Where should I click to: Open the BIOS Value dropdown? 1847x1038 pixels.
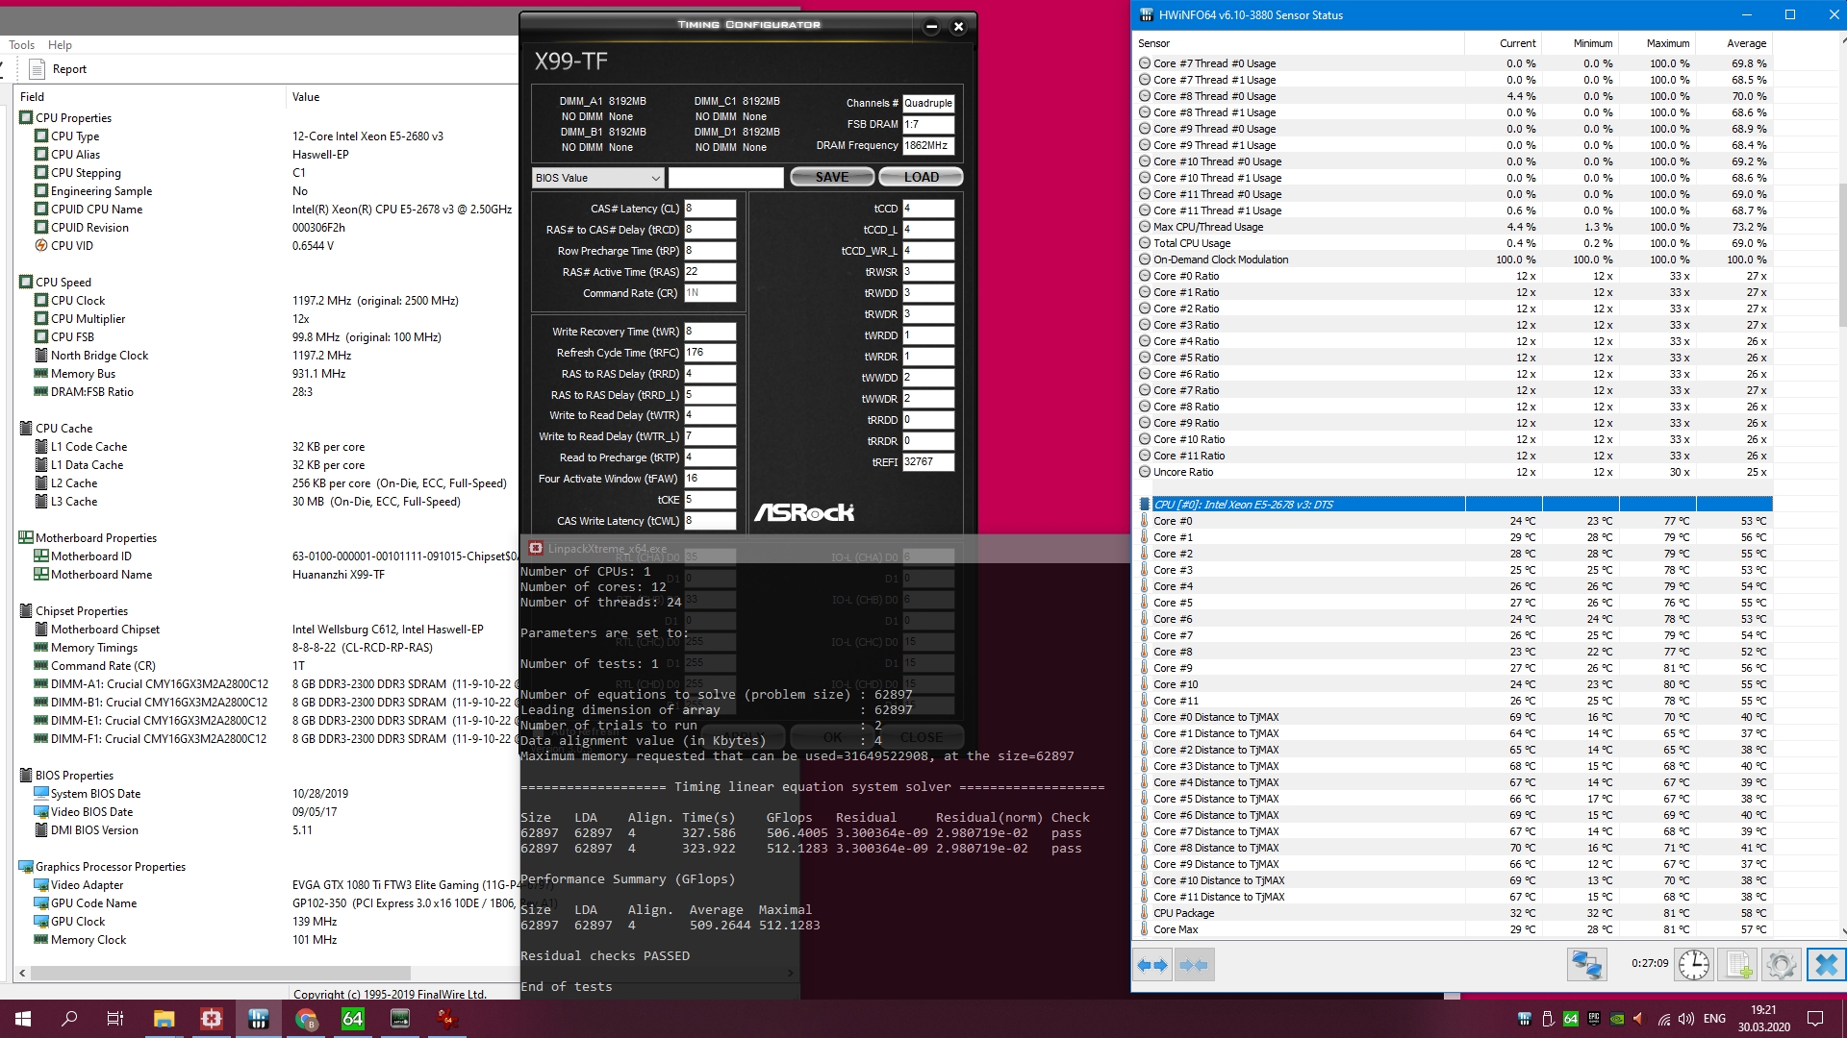[x=597, y=178]
